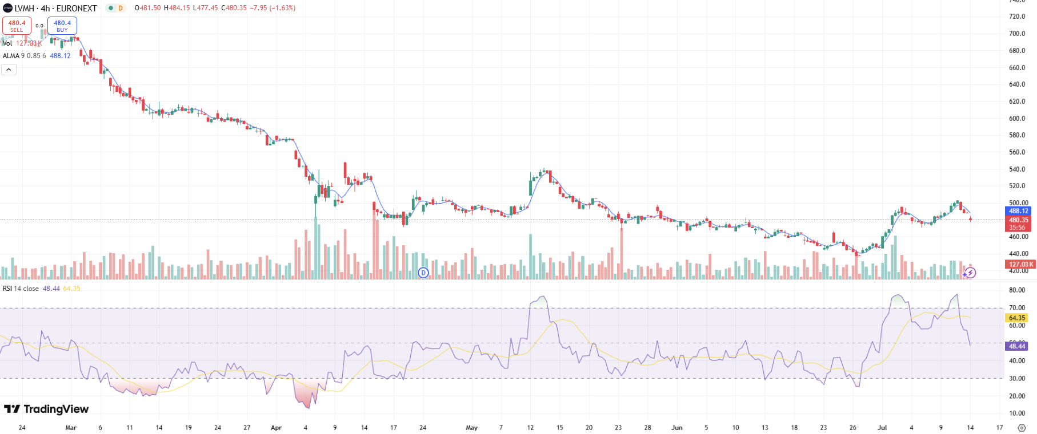Click the Mar label on time axis
Screen dimensions: 1037x434
coord(71,428)
